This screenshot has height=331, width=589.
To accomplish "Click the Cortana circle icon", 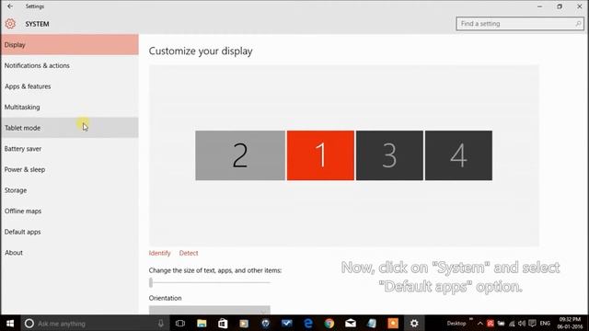I will (x=29, y=323).
